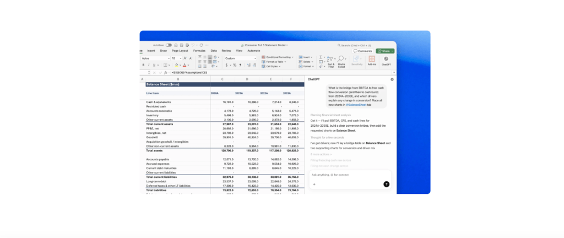The width and height of the screenshot is (564, 238).
Task: Click the Decrease Decimal icon
Action: click(254, 65)
